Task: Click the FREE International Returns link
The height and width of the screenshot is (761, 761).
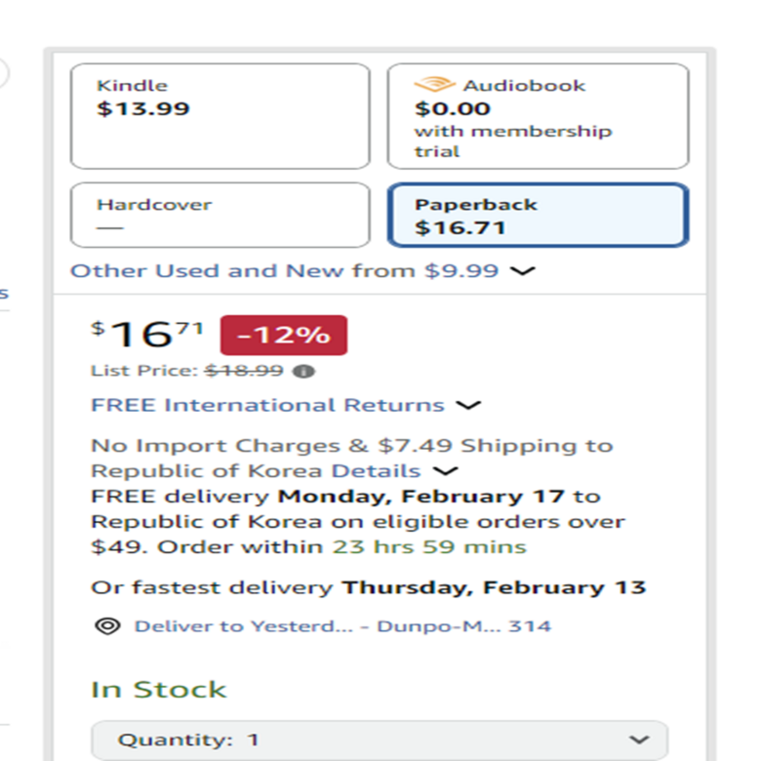Action: point(267,405)
